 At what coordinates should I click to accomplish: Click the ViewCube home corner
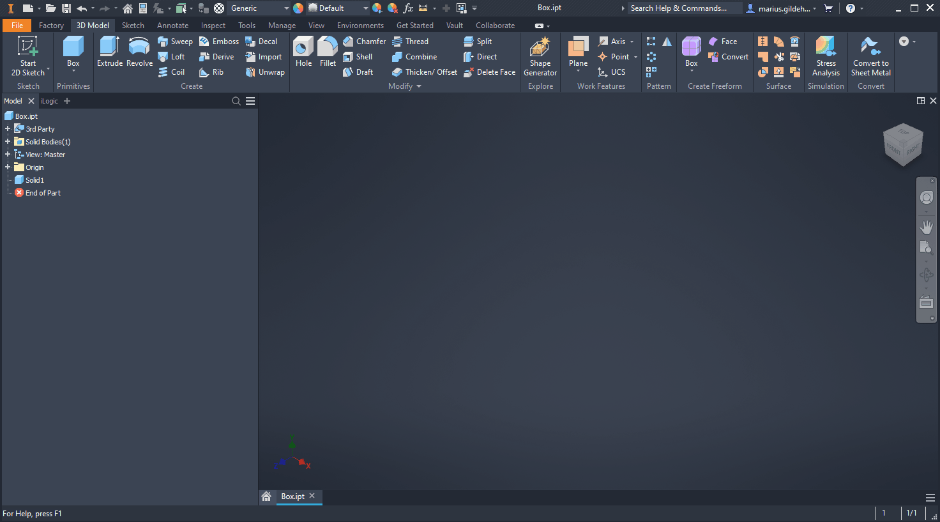point(902,144)
